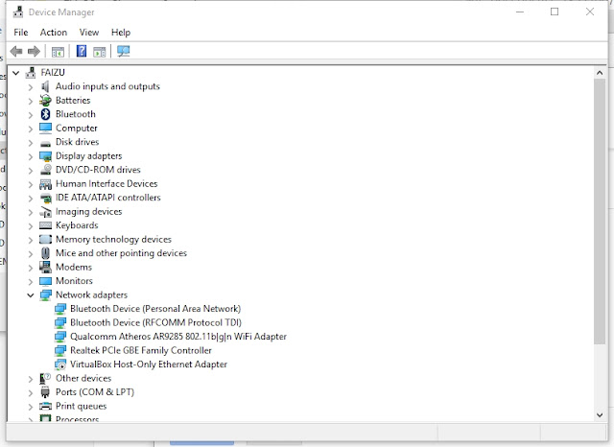Click the Keyboards category icon
Image resolution: width=614 pixels, height=447 pixels.
(x=45, y=225)
